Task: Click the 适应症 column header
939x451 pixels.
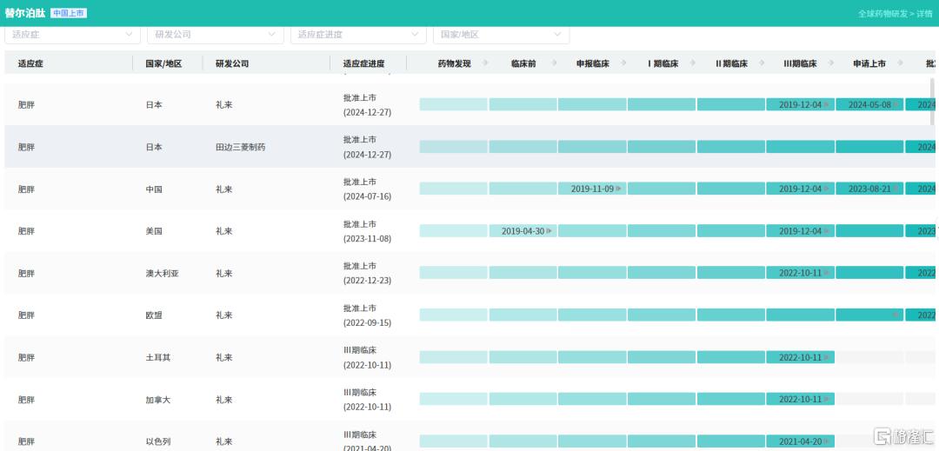Action: (x=30, y=63)
